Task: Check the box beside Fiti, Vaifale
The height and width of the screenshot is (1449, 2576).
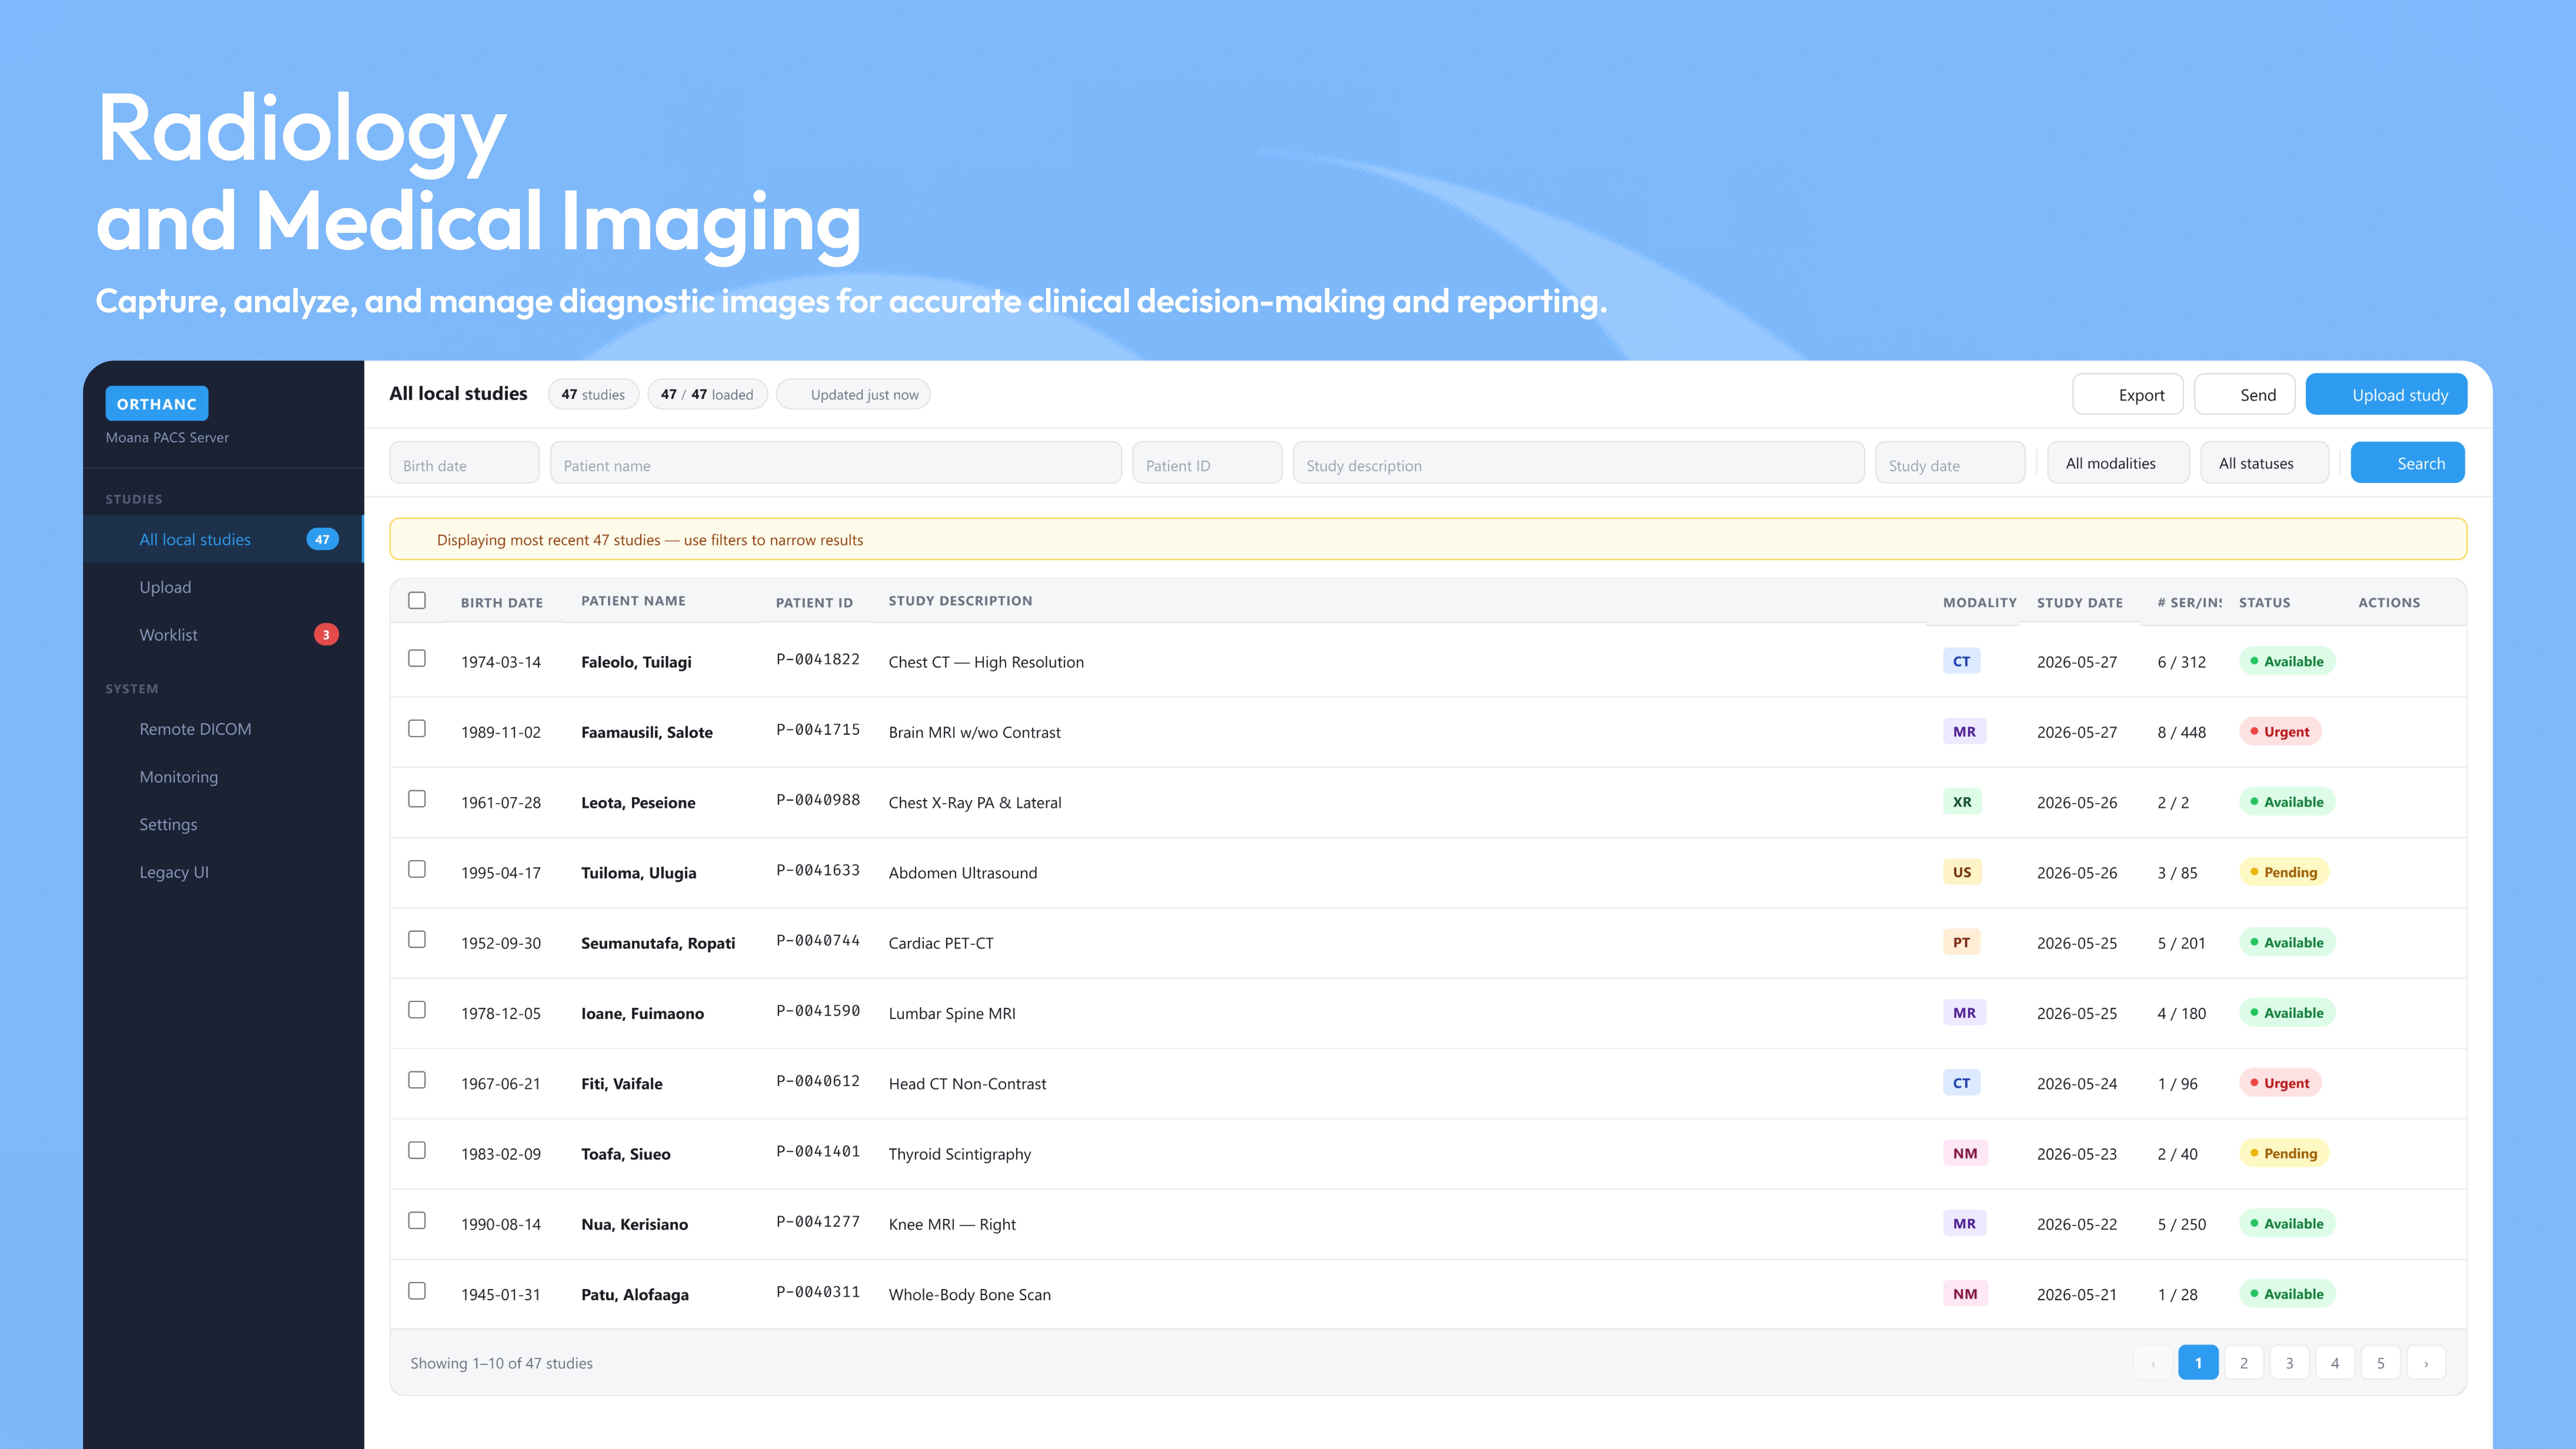Action: [417, 1080]
